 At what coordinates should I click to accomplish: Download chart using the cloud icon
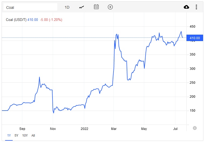(x=186, y=7)
